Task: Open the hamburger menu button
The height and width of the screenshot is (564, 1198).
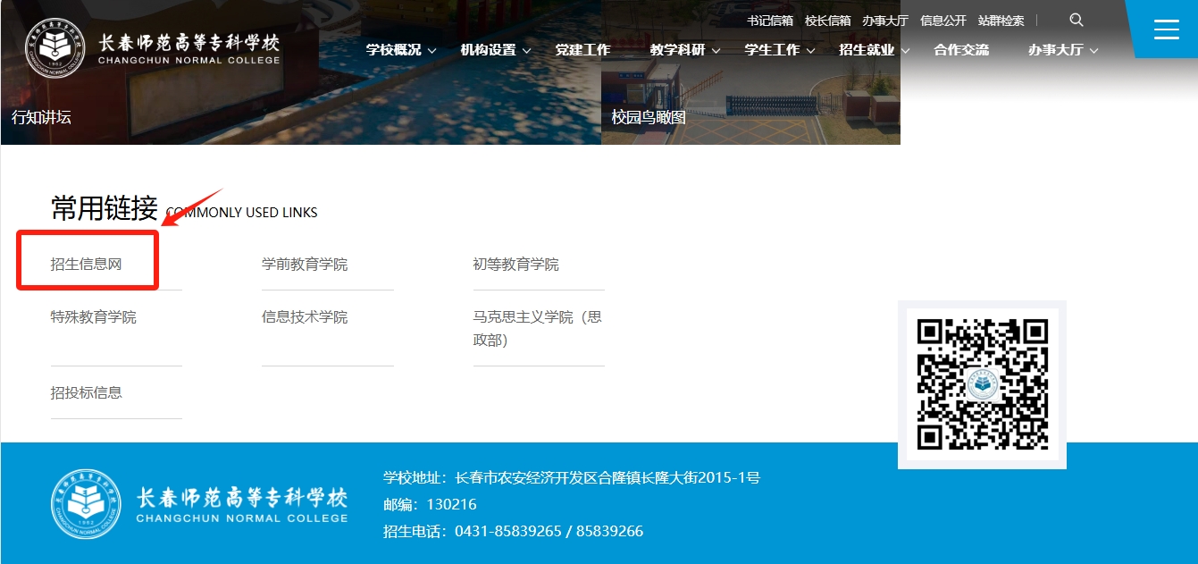Action: [1166, 29]
